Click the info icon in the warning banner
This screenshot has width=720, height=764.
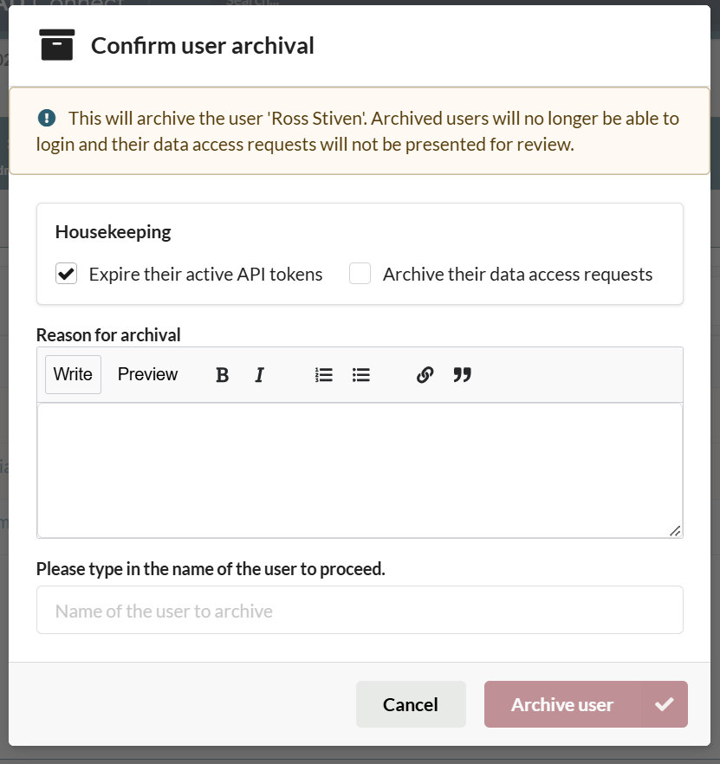pyautogui.click(x=47, y=118)
